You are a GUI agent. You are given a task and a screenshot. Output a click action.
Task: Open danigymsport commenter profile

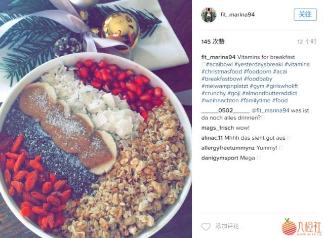[220, 158]
